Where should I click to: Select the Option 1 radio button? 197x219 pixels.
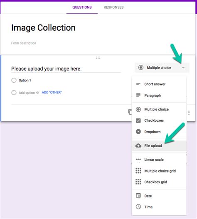[x=14, y=80]
